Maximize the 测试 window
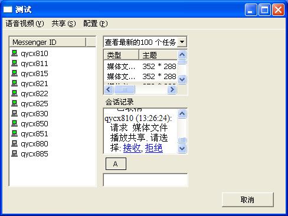 pyautogui.click(x=264, y=9)
